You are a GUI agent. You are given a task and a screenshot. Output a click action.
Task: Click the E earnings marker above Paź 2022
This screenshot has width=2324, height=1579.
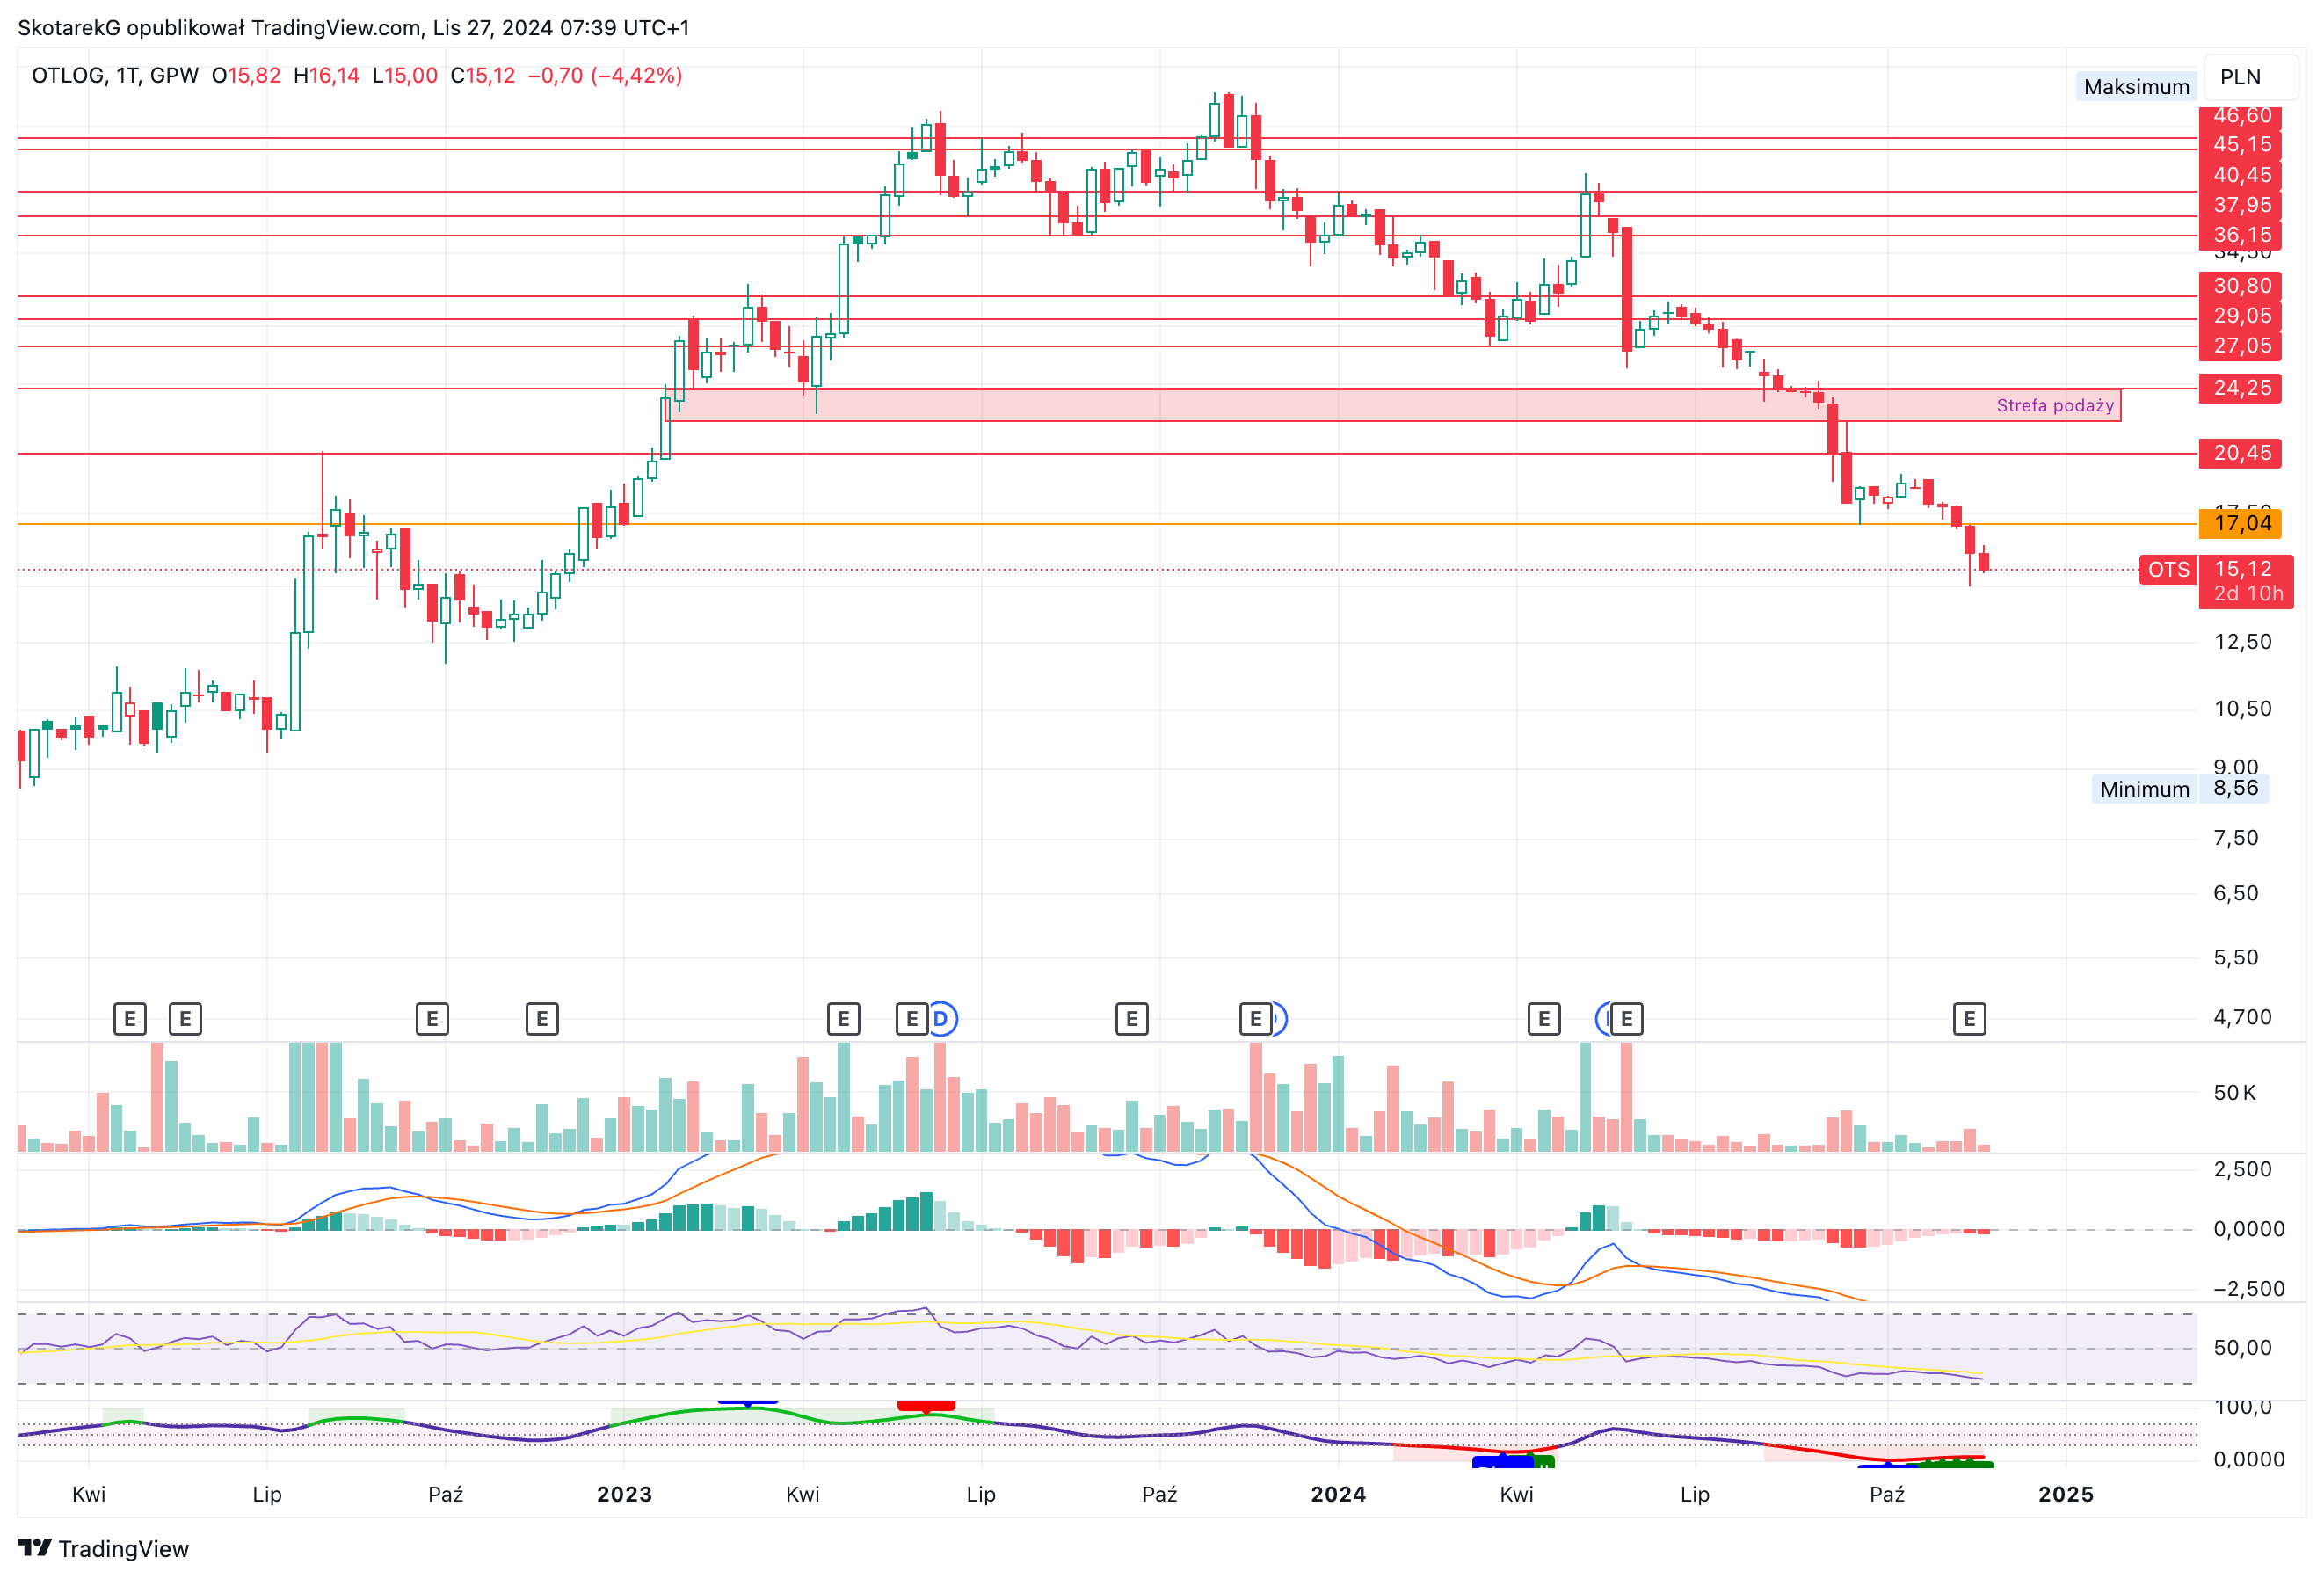pyautogui.click(x=432, y=1019)
